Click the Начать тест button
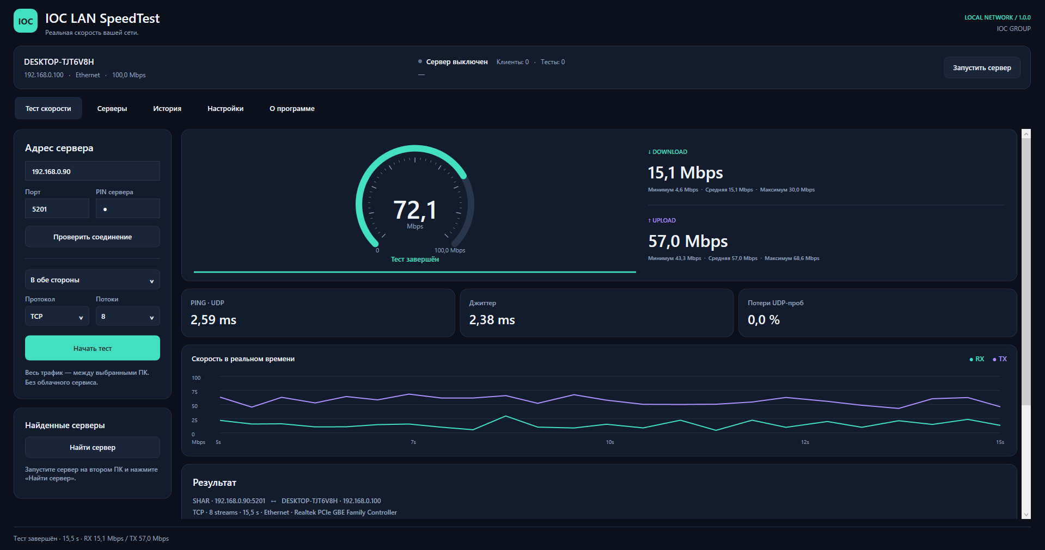Viewport: 1045px width, 550px height. click(x=93, y=348)
